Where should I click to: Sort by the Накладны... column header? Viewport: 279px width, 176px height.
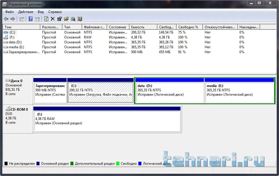pos(249,27)
